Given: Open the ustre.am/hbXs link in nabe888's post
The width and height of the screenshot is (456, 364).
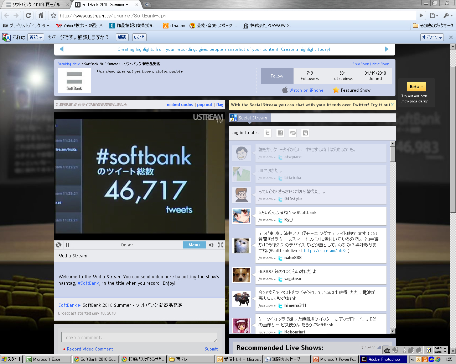Looking at the screenshot, I should [x=325, y=251].
